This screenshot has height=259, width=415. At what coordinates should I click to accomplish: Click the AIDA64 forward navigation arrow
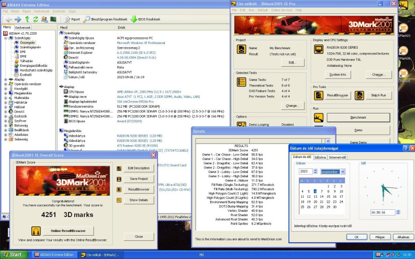coord(18,19)
